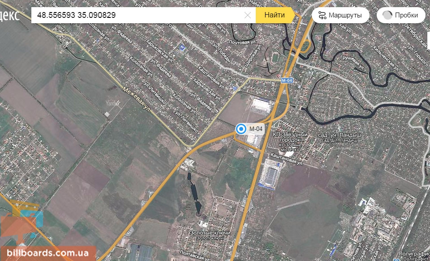The height and width of the screenshot is (261, 430).
Task: Click the Каштановая ул. label near marker
Action: (287, 159)
